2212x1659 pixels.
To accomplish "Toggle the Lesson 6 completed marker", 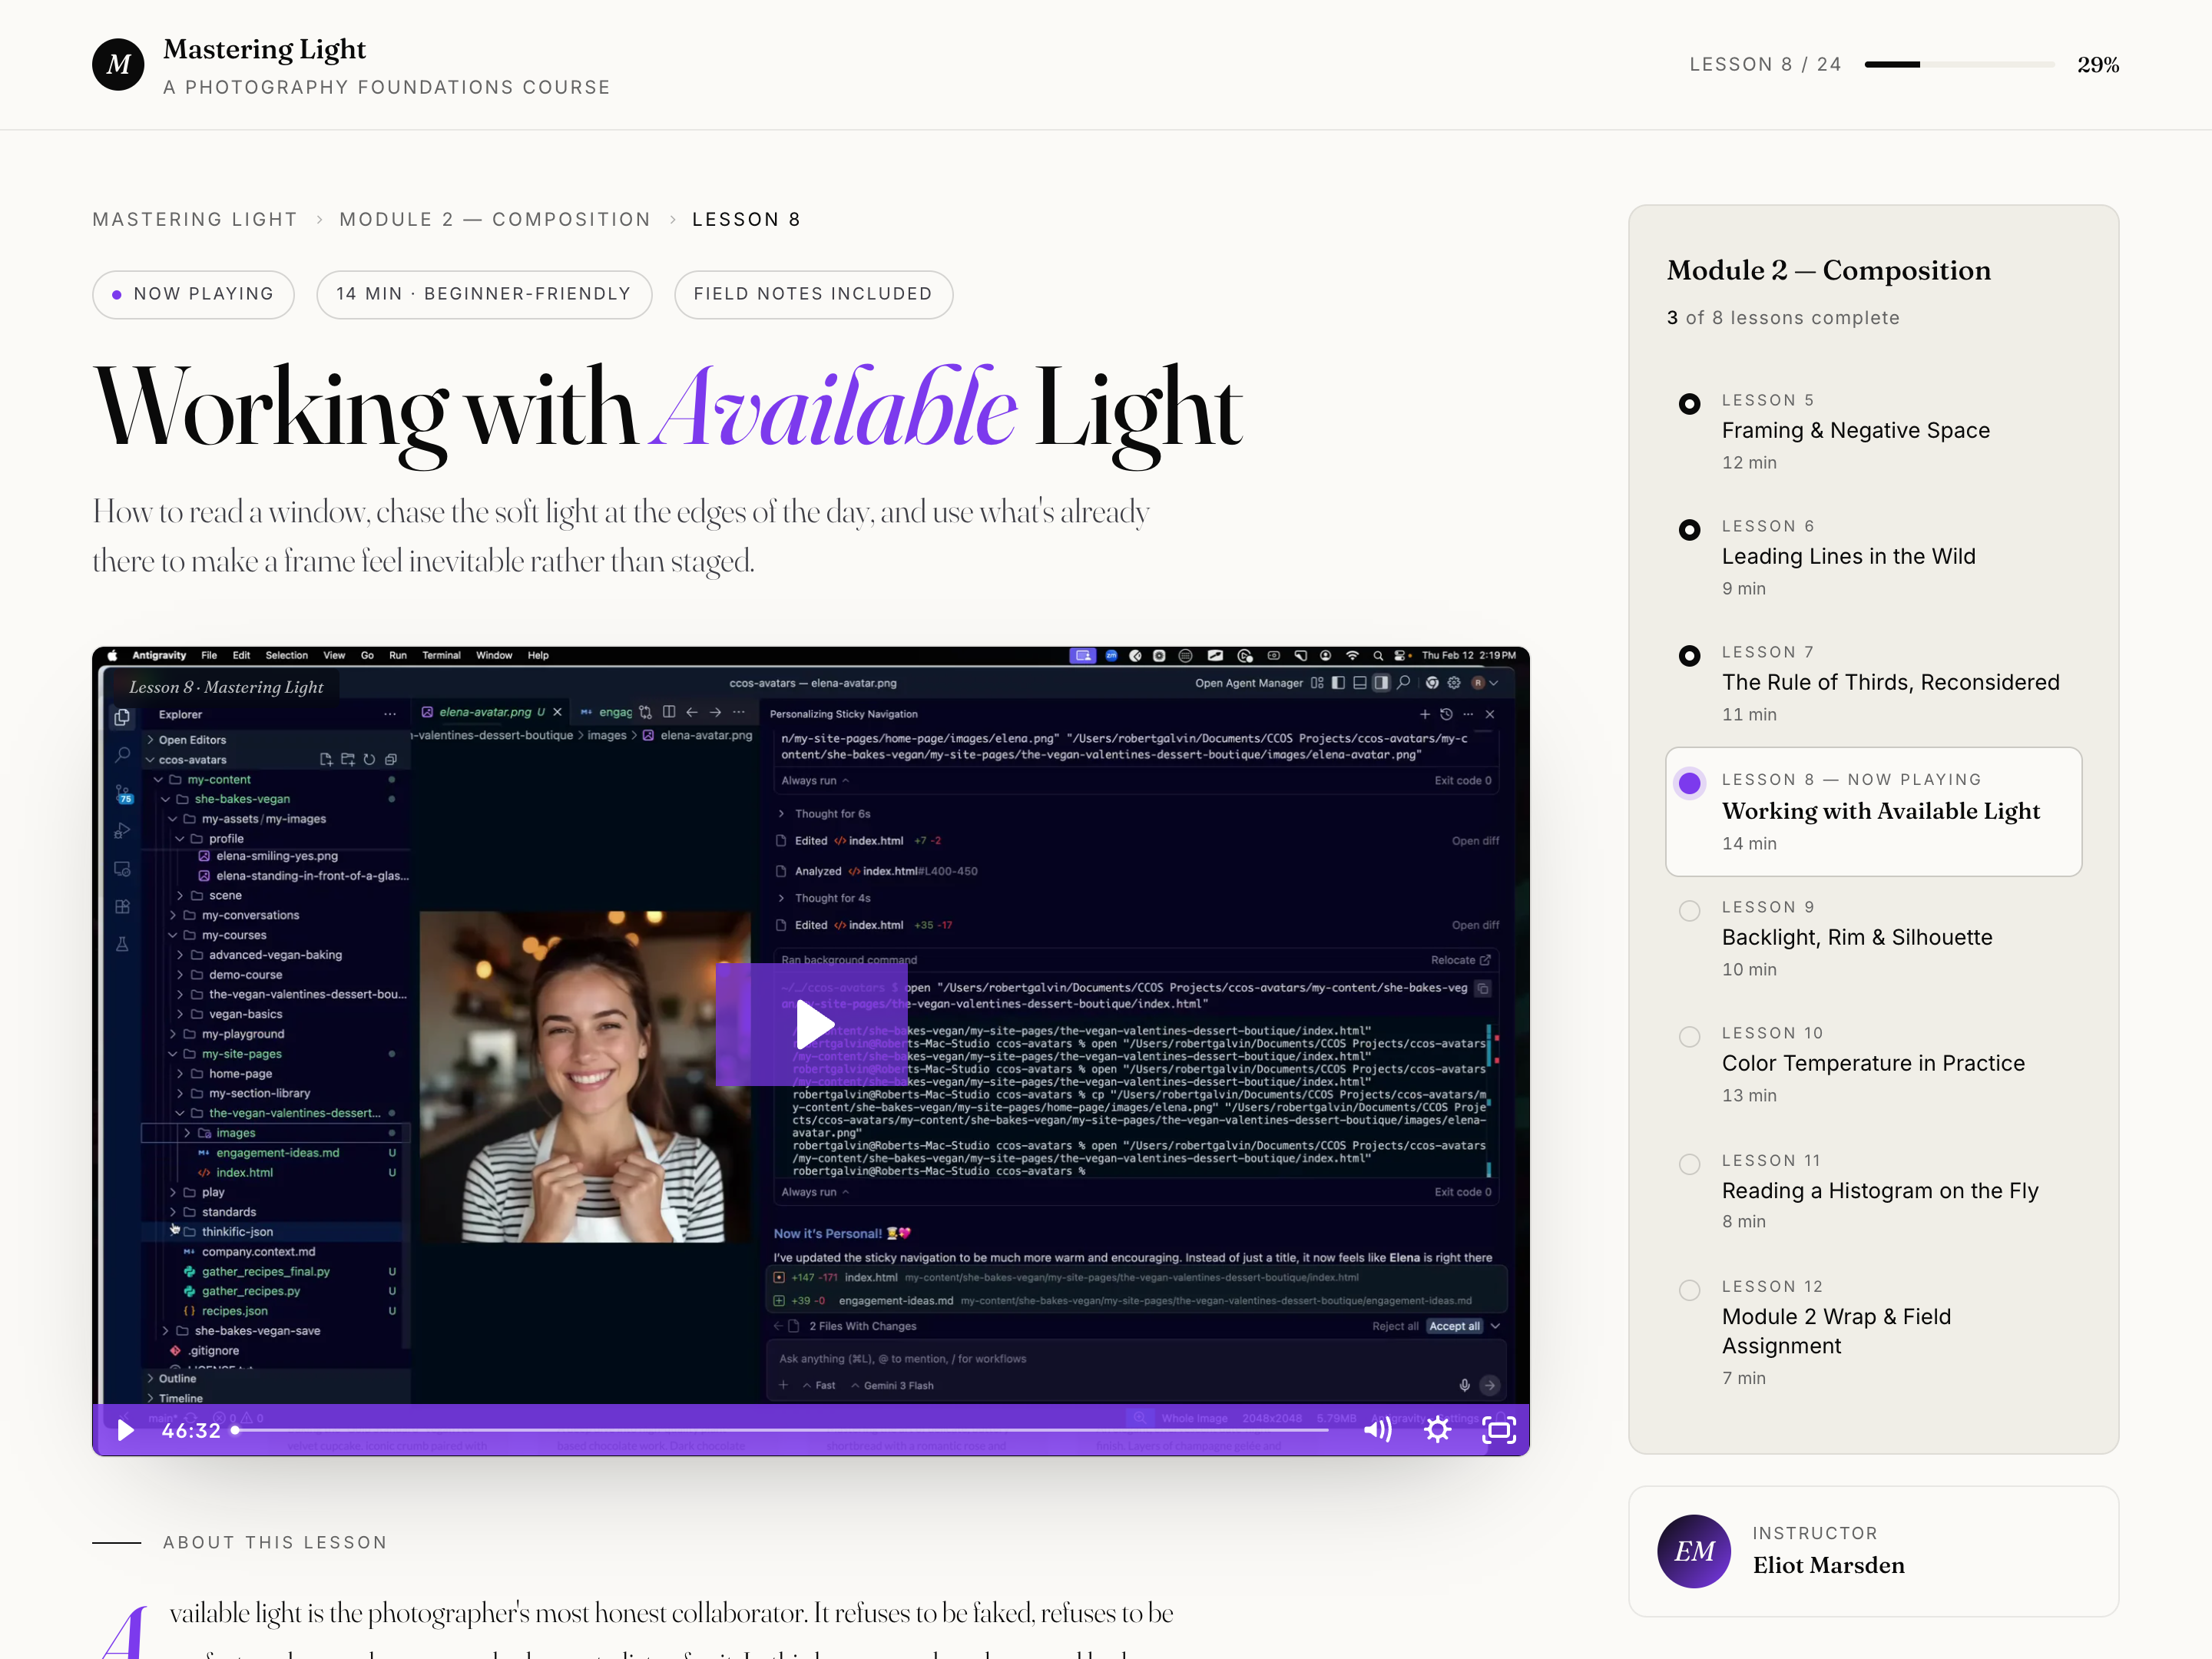I will [1689, 530].
